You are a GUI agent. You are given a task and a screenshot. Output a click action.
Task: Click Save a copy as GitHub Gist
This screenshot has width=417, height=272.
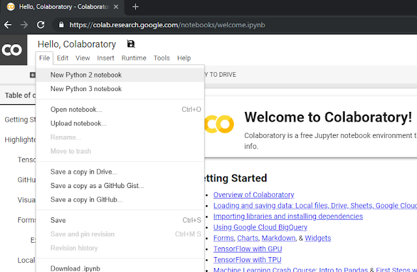tap(97, 185)
